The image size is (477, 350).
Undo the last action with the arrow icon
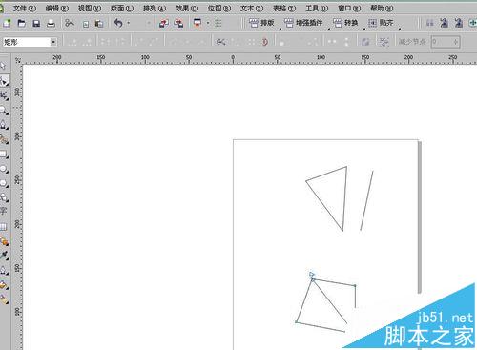pyautogui.click(x=118, y=23)
